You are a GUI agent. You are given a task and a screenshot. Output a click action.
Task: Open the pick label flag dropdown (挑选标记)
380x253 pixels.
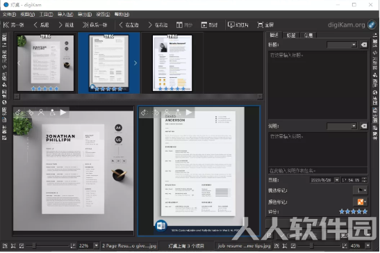click(x=361, y=190)
